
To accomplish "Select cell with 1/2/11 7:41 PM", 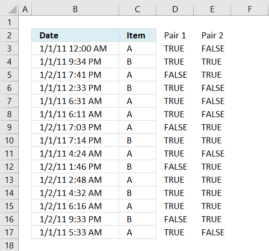I will [x=75, y=75].
